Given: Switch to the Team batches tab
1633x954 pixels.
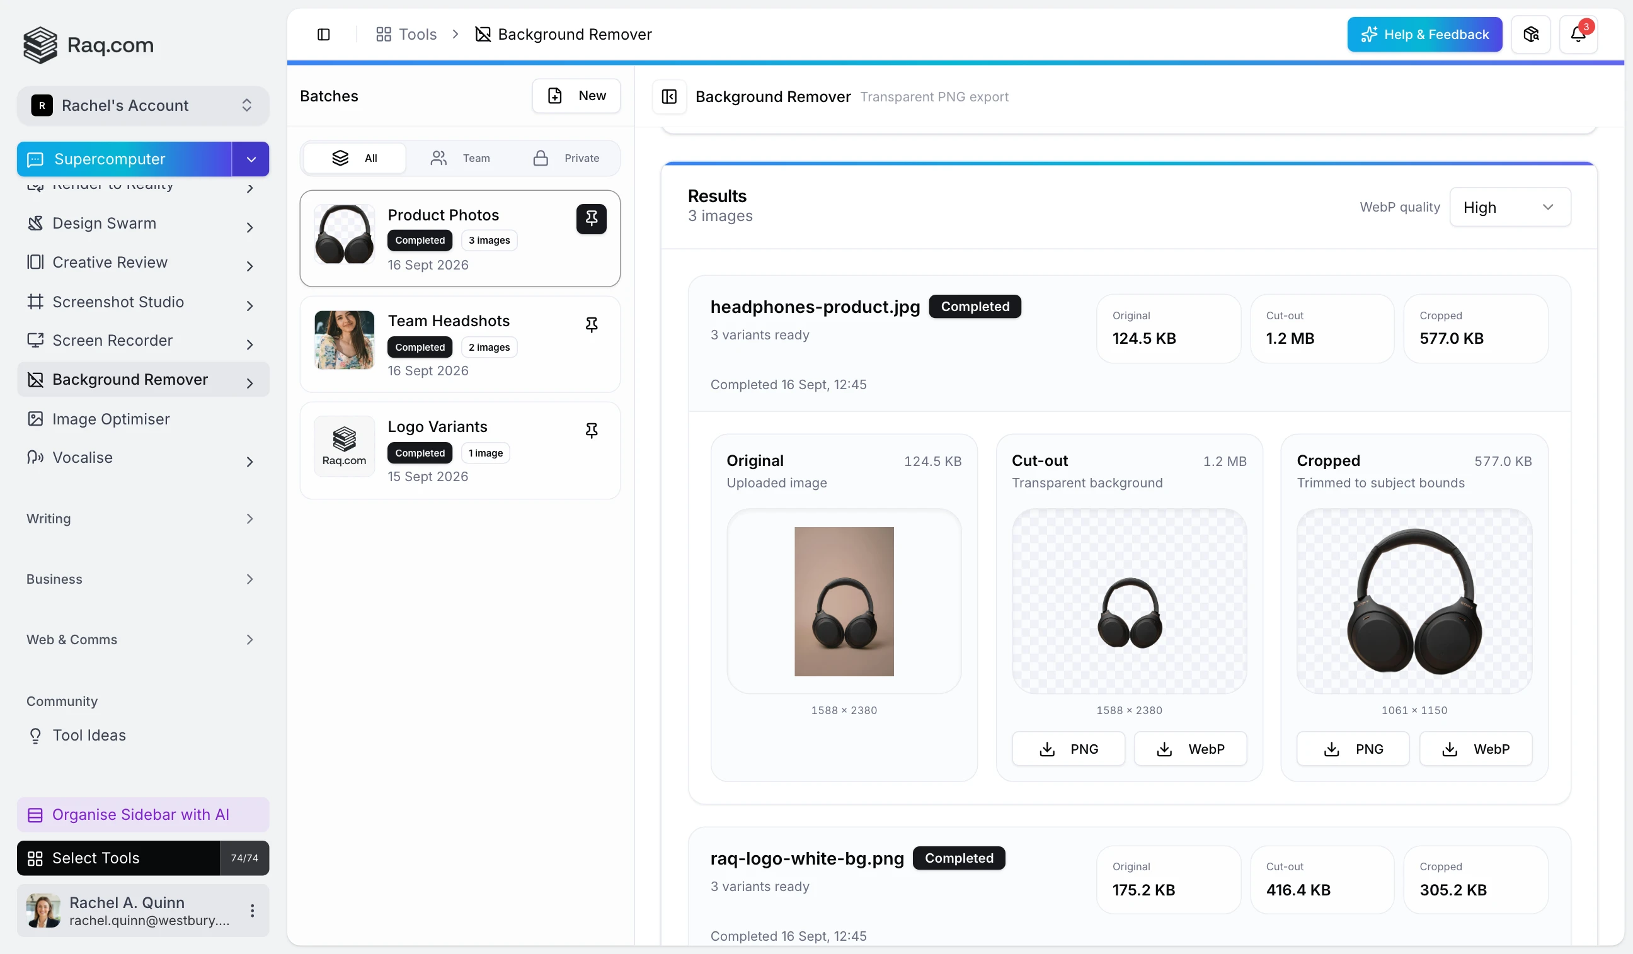Looking at the screenshot, I should (x=460, y=158).
